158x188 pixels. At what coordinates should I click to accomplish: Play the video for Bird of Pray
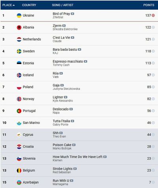[x=72, y=14]
